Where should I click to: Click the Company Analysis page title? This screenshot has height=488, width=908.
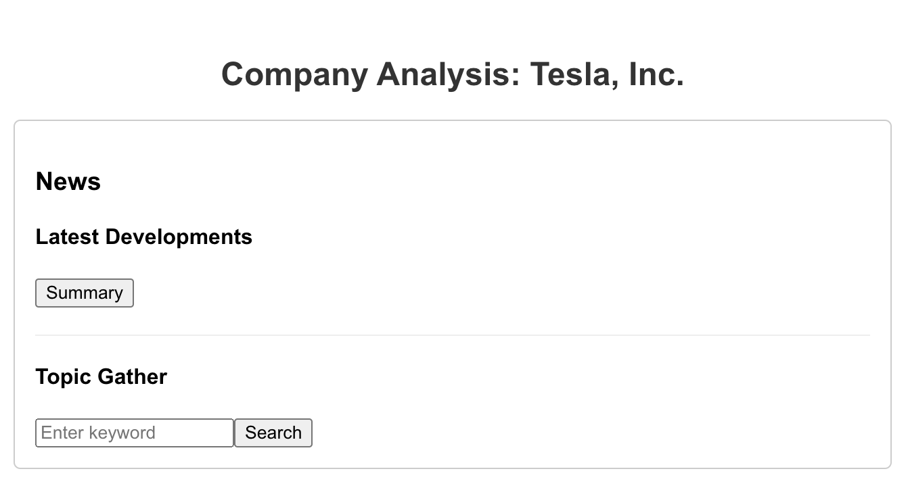click(453, 74)
